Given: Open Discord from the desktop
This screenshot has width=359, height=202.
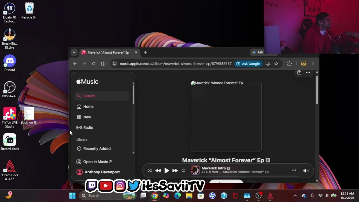Looking at the screenshot, I should [10, 63].
